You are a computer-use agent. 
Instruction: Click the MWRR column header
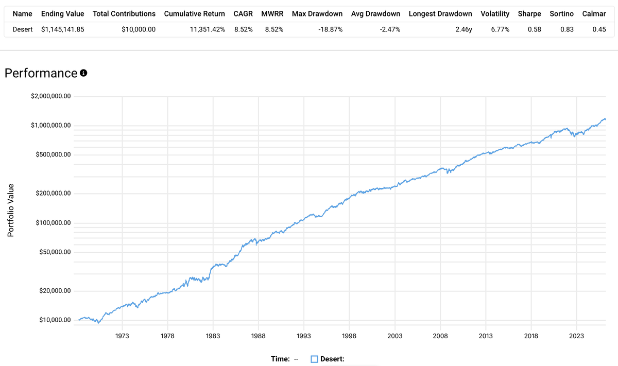point(272,14)
